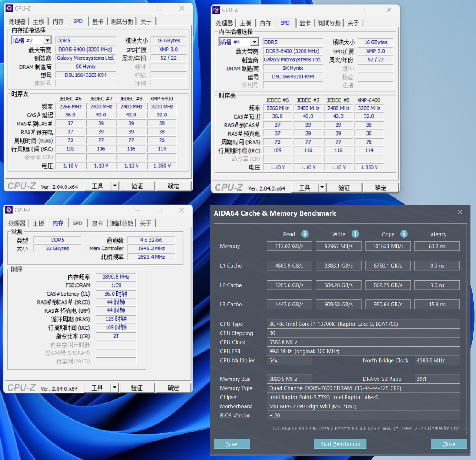The image size is (476, 460).
Task: Click Memory Latency value 63.2 ns
Action: tap(437, 246)
